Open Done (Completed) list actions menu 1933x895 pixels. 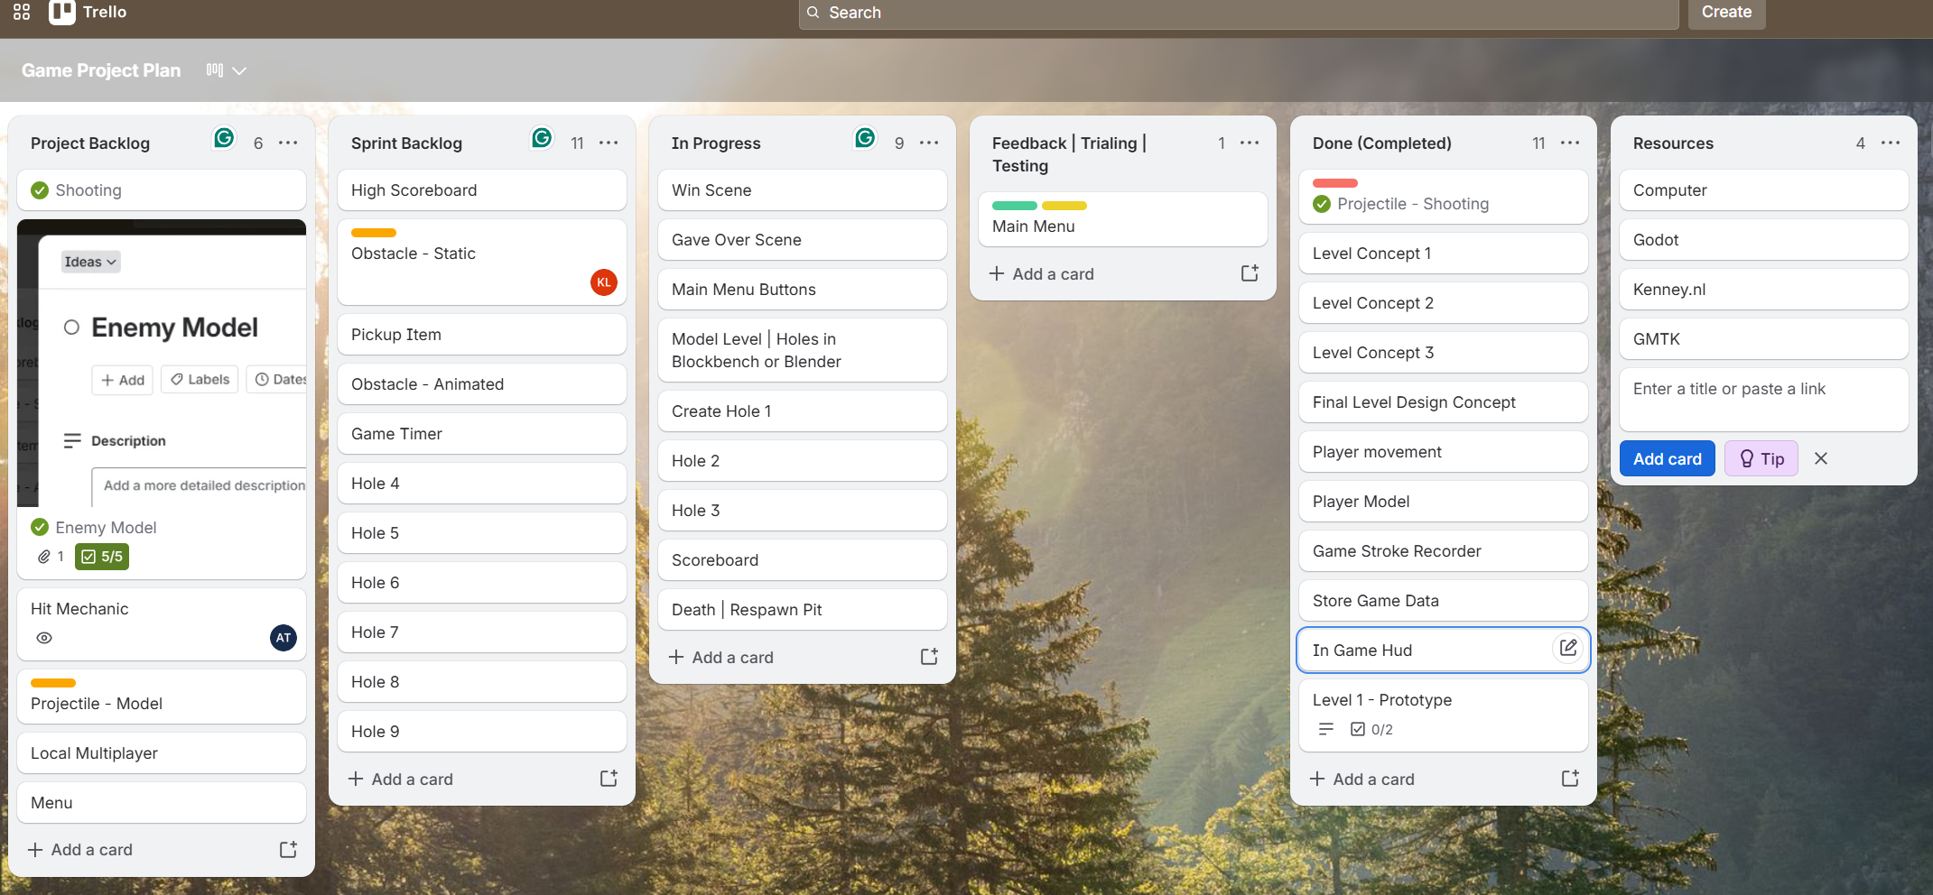pyautogui.click(x=1570, y=143)
